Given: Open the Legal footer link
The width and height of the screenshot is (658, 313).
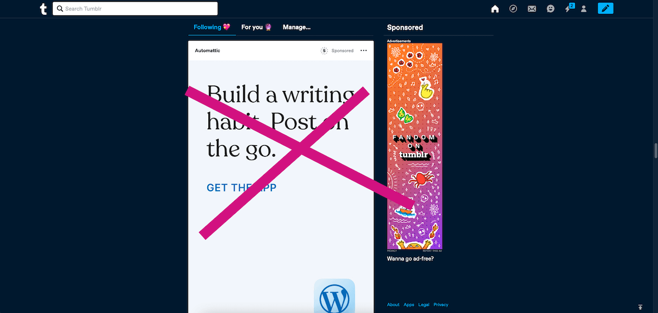Looking at the screenshot, I should tap(424, 305).
